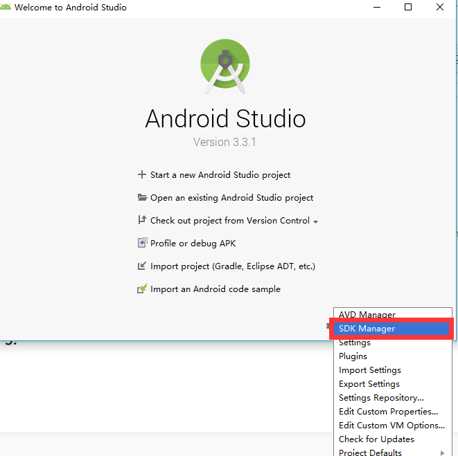Click the folder icon for Open existing project
The width and height of the screenshot is (458, 456).
[x=142, y=197]
